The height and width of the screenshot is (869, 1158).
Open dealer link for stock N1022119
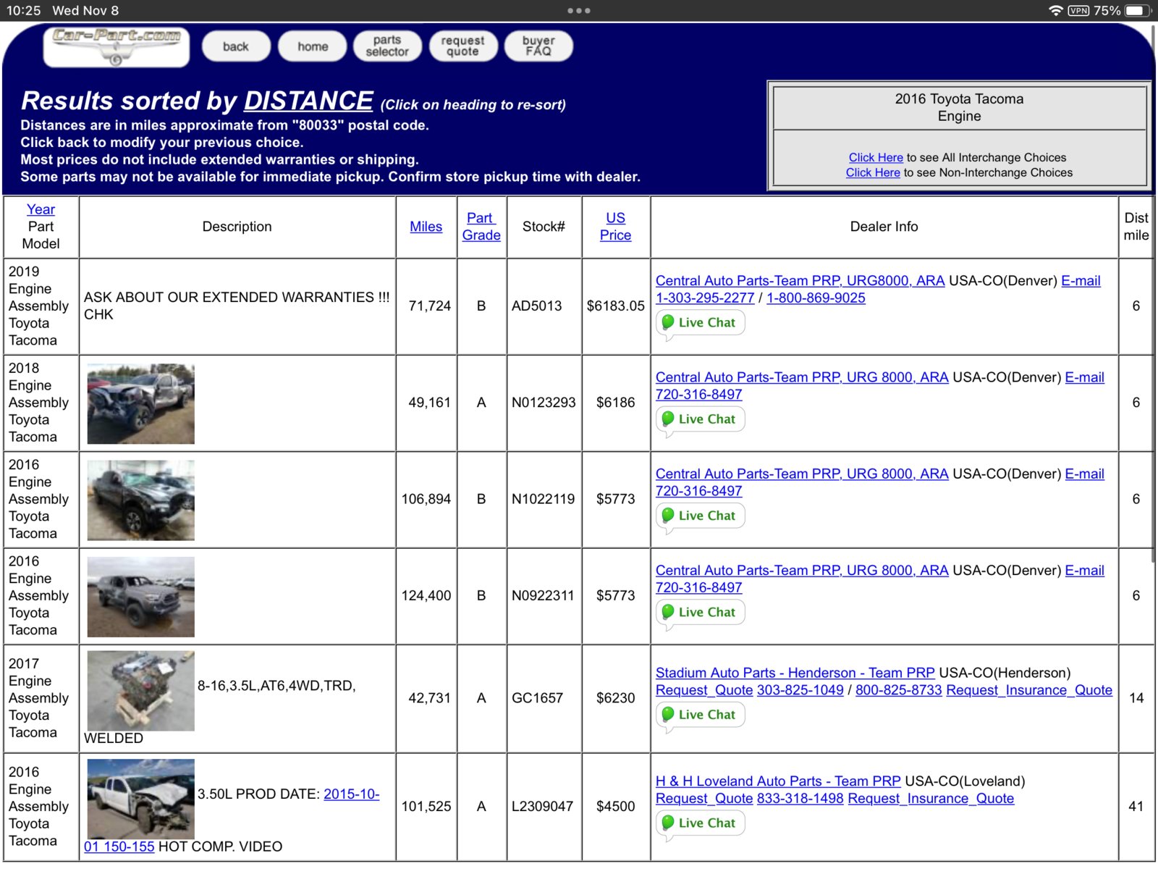(x=802, y=474)
